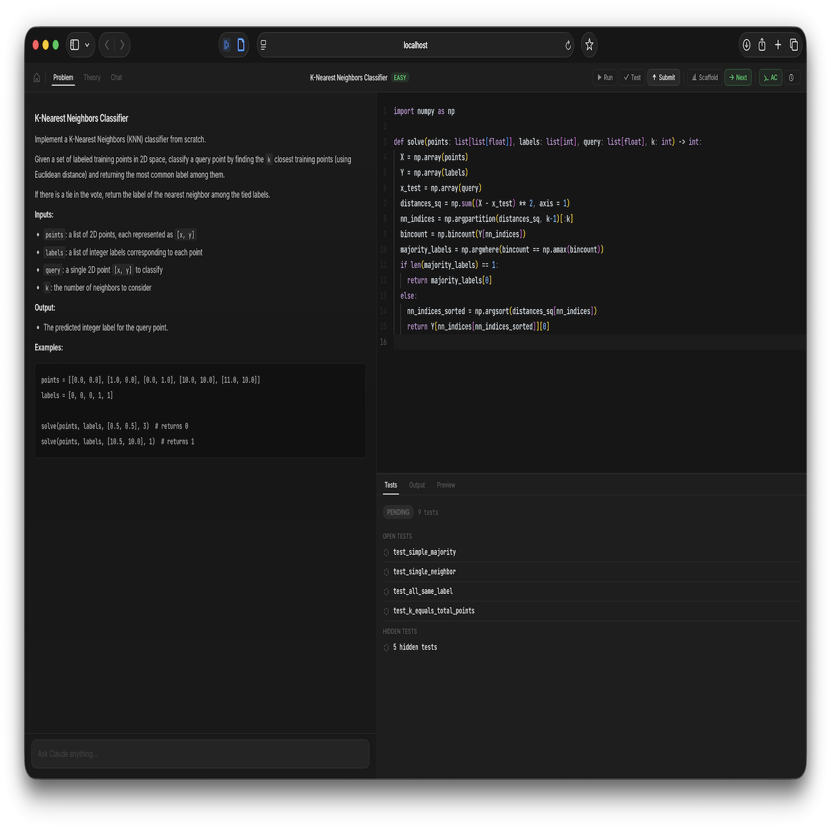Open test_simple_majority test row

(591, 552)
